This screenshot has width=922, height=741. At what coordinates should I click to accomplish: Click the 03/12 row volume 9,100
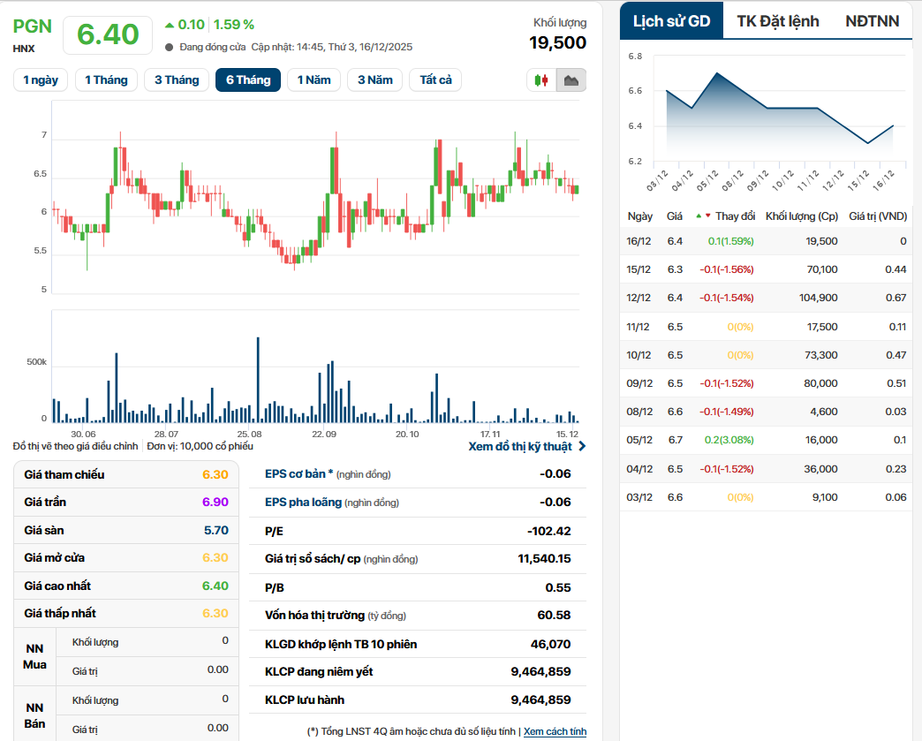point(825,497)
